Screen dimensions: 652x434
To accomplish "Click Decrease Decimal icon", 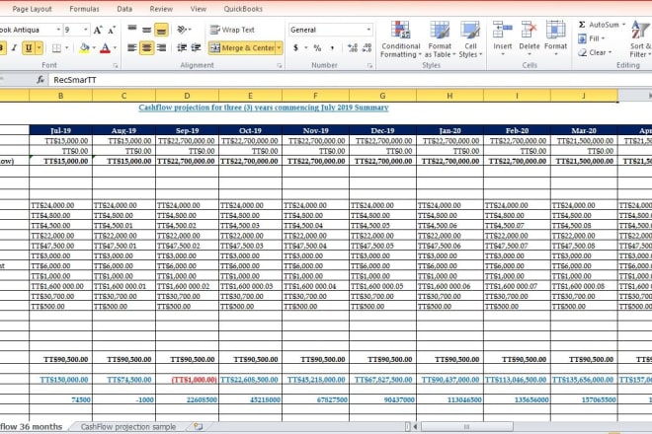I will pos(367,48).
